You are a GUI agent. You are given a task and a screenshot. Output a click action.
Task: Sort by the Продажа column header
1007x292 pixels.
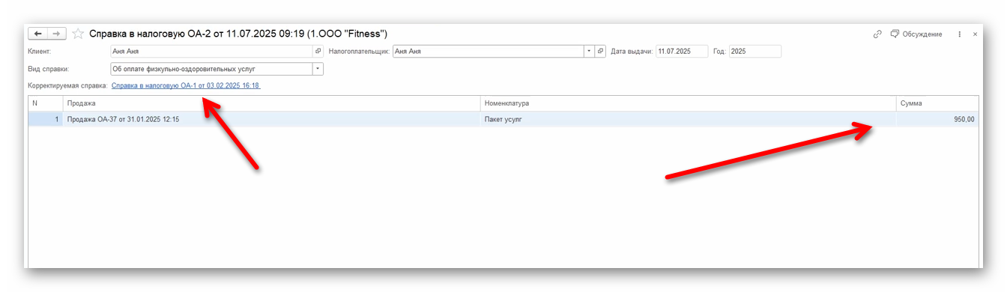tap(271, 103)
